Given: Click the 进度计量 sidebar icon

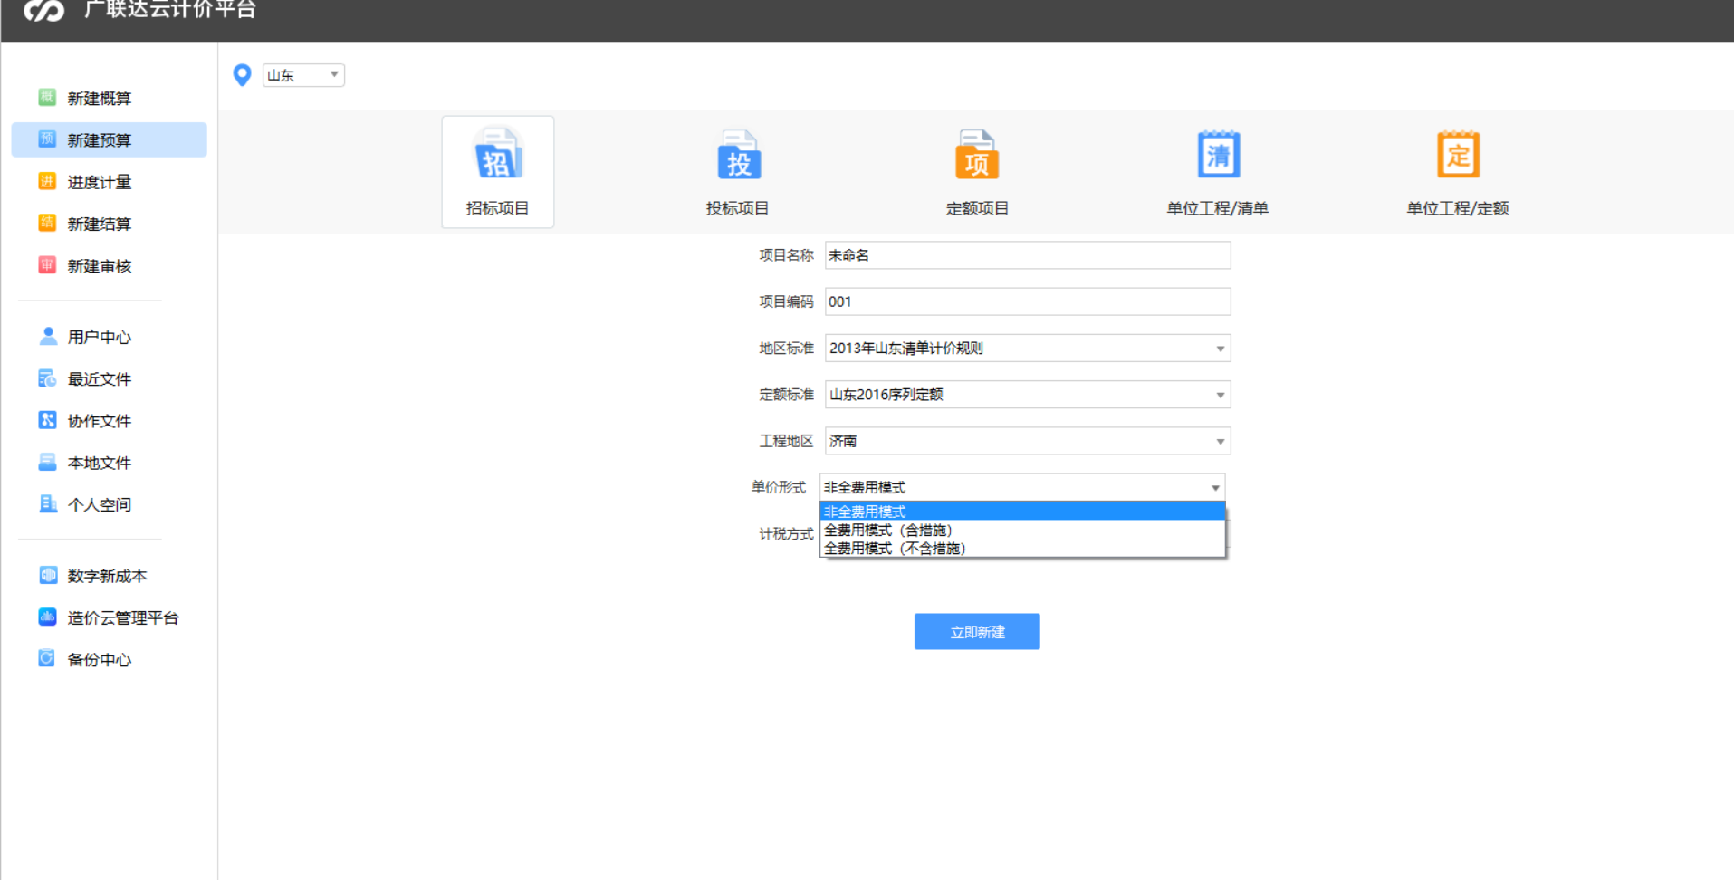Looking at the screenshot, I should [x=47, y=181].
